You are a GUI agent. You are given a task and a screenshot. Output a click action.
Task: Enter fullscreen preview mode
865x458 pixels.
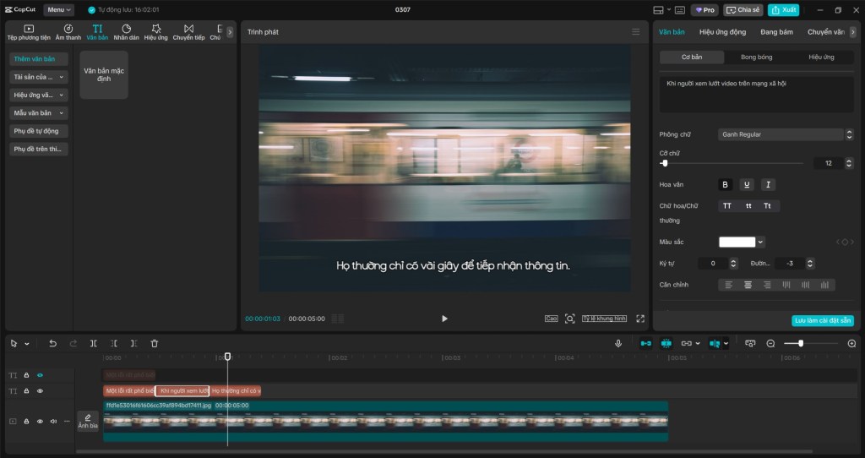tap(640, 319)
